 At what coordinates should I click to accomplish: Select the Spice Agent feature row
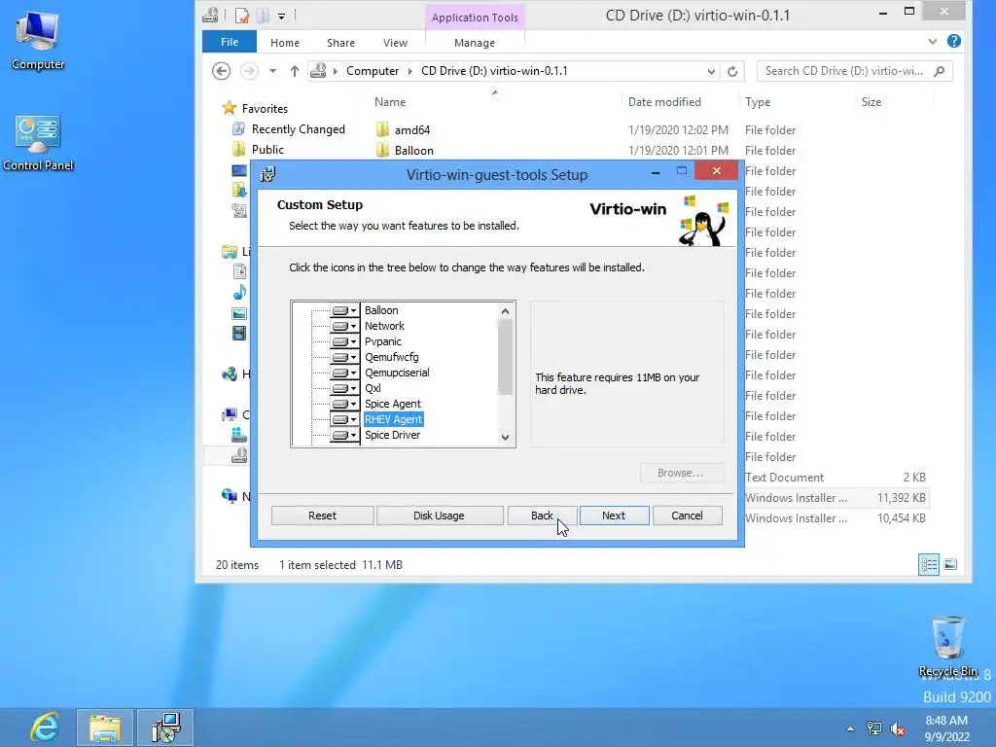coord(393,404)
